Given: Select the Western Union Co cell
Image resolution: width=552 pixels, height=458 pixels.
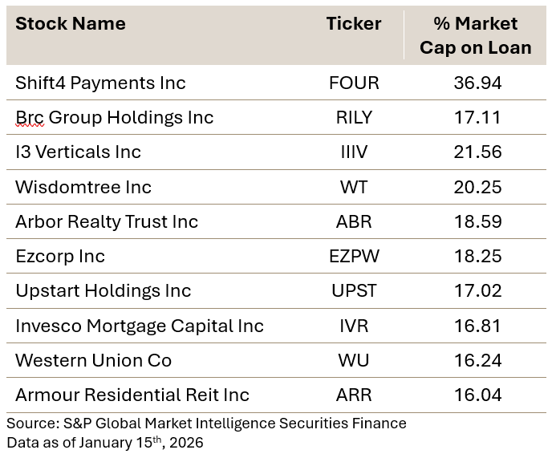Looking at the screenshot, I should point(93,360).
